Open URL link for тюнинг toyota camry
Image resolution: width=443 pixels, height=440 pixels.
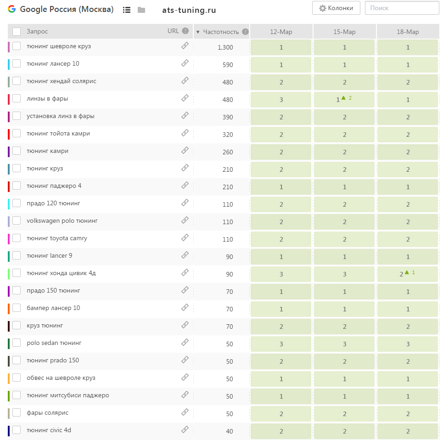[x=185, y=237]
